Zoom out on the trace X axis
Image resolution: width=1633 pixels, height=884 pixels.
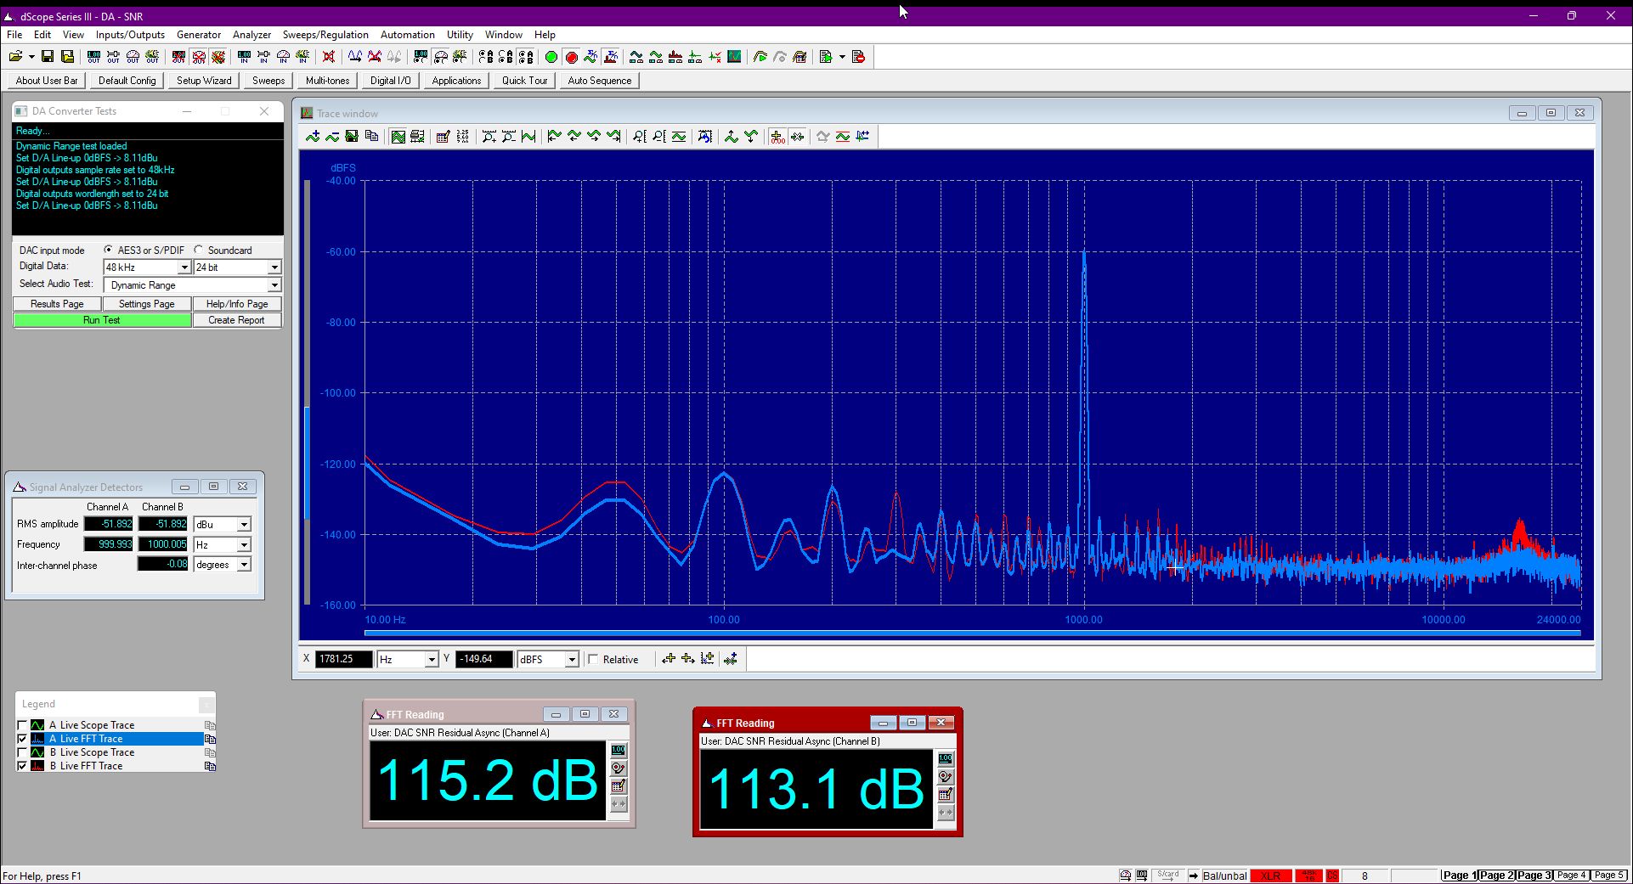[508, 137]
